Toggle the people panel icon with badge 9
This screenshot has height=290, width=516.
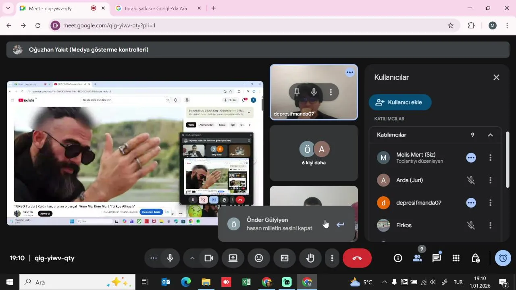(x=417, y=258)
